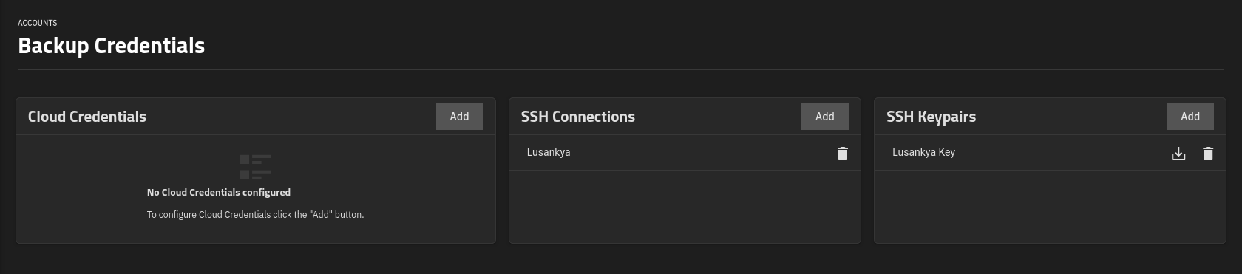Click empty space below Lusankya in SSH Connections
The width and height of the screenshot is (1242, 274).
click(x=685, y=207)
